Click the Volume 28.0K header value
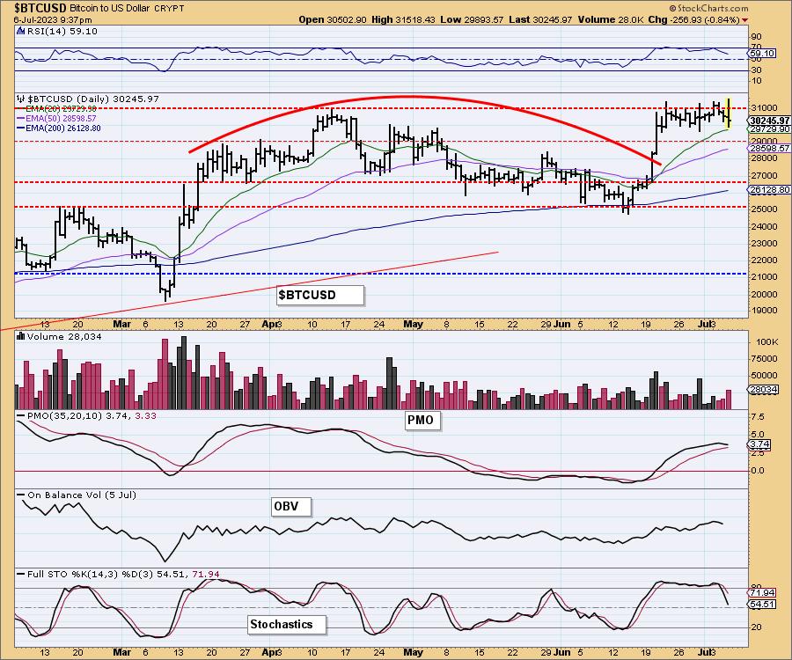Viewport: 792px width, 660px height. [611, 19]
